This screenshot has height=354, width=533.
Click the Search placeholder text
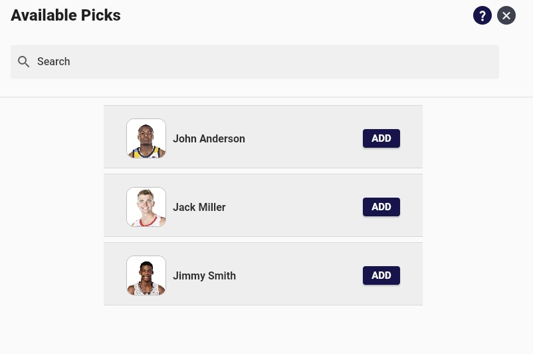pos(53,62)
